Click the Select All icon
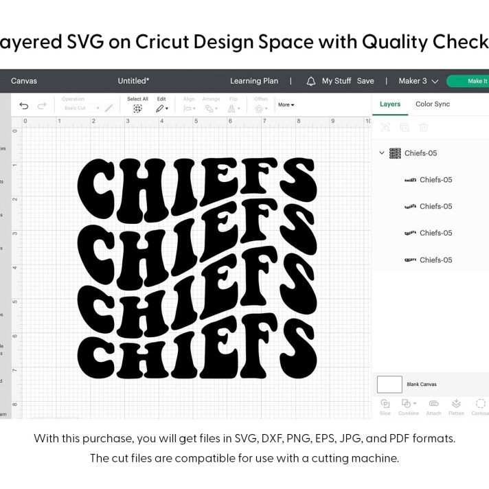The width and height of the screenshot is (489, 489). [137, 109]
